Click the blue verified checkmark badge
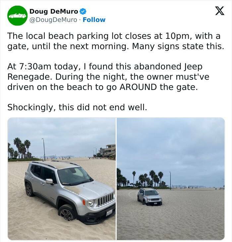Image resolution: width=232 pixels, height=242 pixels. pos(83,12)
